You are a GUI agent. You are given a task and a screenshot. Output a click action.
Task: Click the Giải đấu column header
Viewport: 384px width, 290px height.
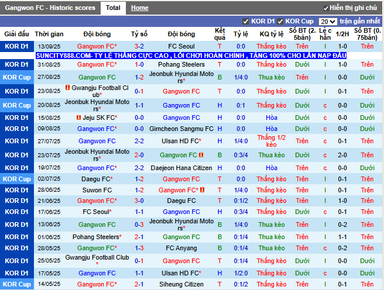(16, 34)
